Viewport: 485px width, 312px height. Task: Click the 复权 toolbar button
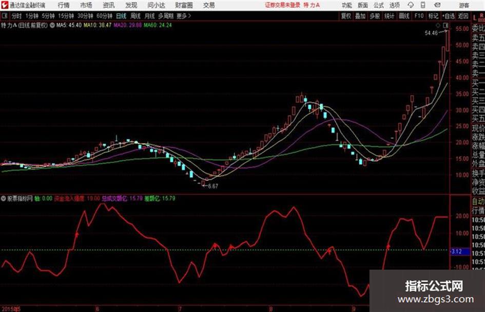tap(346, 16)
